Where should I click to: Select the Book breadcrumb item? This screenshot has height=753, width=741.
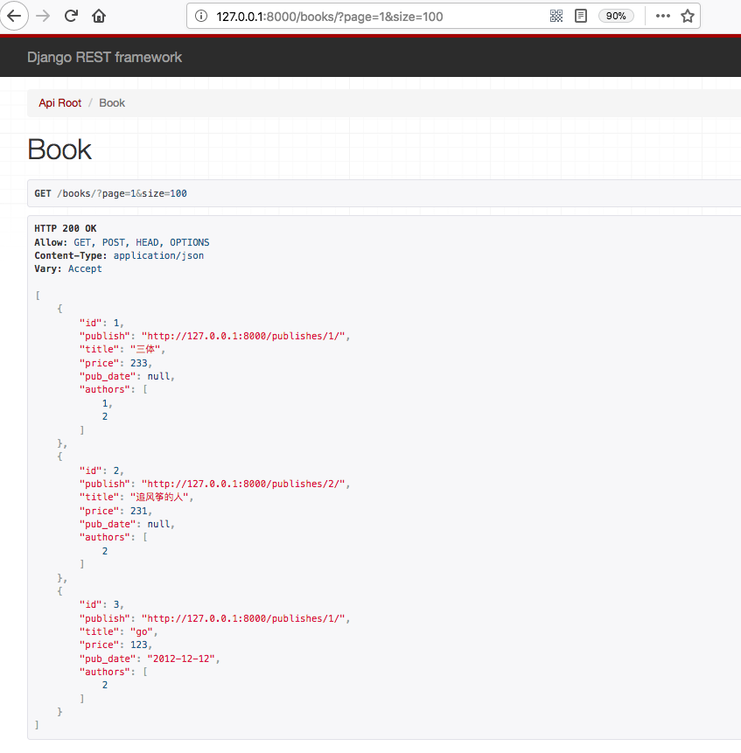point(112,103)
